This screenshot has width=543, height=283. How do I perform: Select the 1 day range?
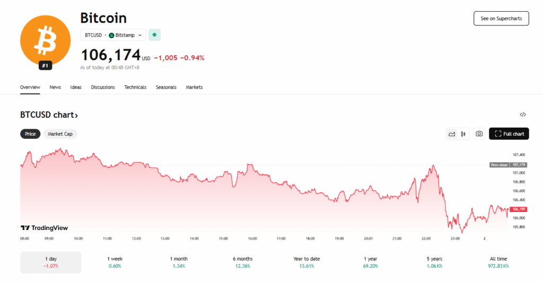50,262
